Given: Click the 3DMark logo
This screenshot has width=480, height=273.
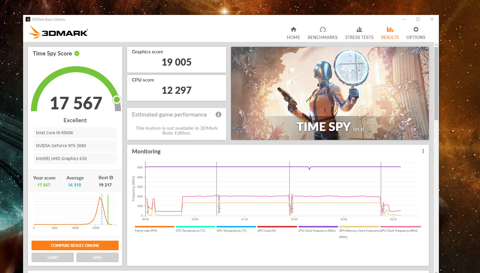Looking at the screenshot, I should [x=58, y=32].
